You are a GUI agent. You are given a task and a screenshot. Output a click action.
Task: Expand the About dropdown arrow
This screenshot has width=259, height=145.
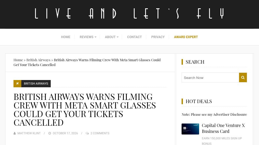pos(118,37)
